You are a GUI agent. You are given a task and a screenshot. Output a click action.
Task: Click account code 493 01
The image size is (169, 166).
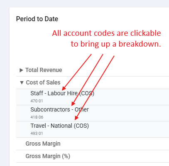37,133
